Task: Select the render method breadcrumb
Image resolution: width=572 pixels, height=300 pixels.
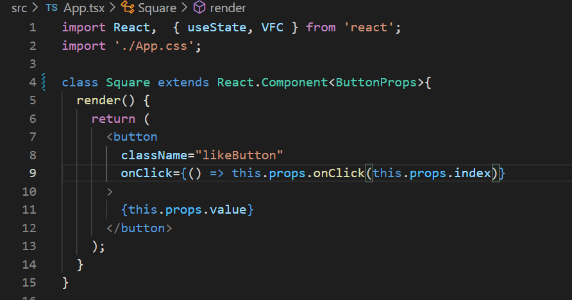Action: (228, 8)
